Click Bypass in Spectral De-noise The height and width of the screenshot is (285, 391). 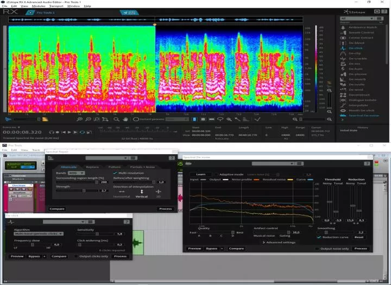pyautogui.click(x=211, y=249)
